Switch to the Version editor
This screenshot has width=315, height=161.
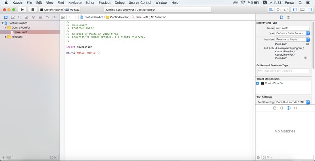[286, 9]
